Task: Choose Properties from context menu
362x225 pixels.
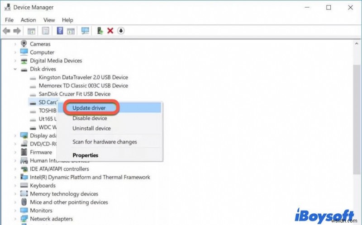Action: point(110,155)
